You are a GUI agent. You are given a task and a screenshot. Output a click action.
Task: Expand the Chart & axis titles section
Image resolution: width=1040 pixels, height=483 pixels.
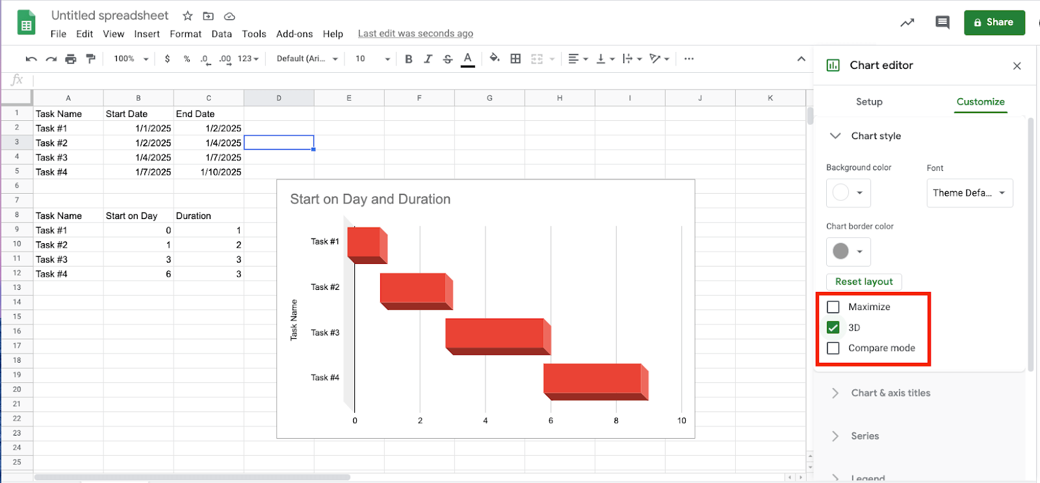coord(890,393)
